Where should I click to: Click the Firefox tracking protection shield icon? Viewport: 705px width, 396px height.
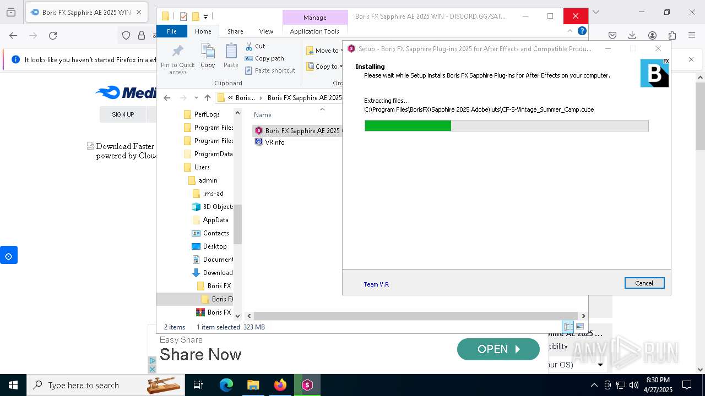point(126,36)
